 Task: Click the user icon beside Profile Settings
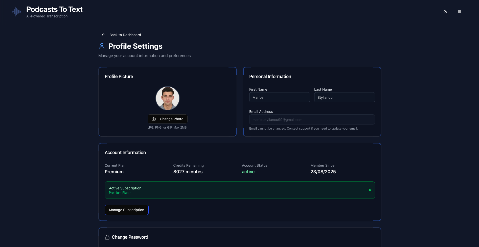click(102, 46)
